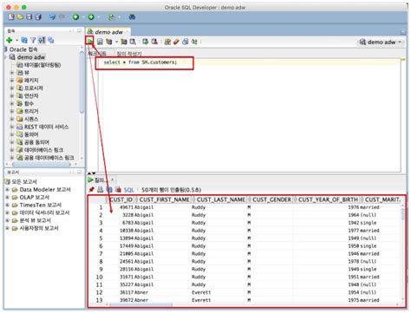
Task: Close the demo adw editor tab
Action: [127, 32]
